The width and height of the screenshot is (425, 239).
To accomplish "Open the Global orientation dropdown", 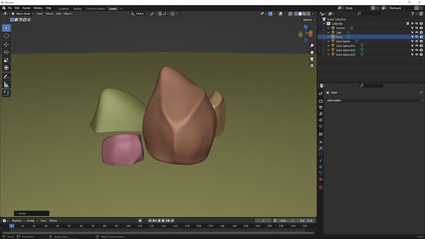I will point(139,14).
